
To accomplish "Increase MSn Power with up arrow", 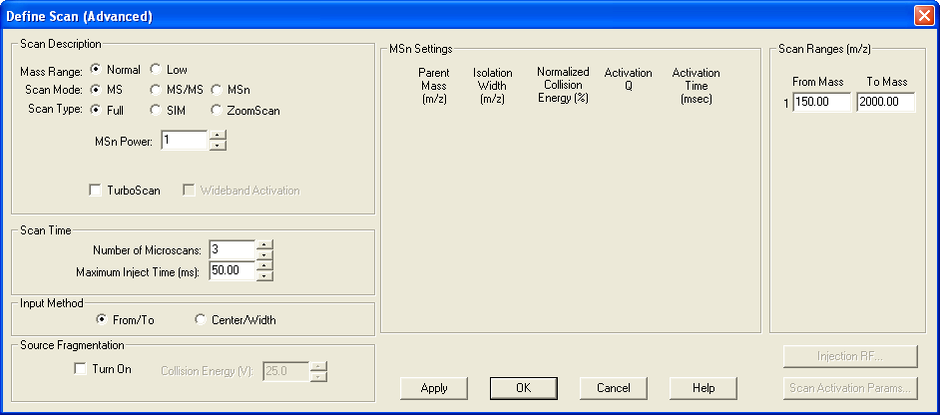I will coord(218,136).
